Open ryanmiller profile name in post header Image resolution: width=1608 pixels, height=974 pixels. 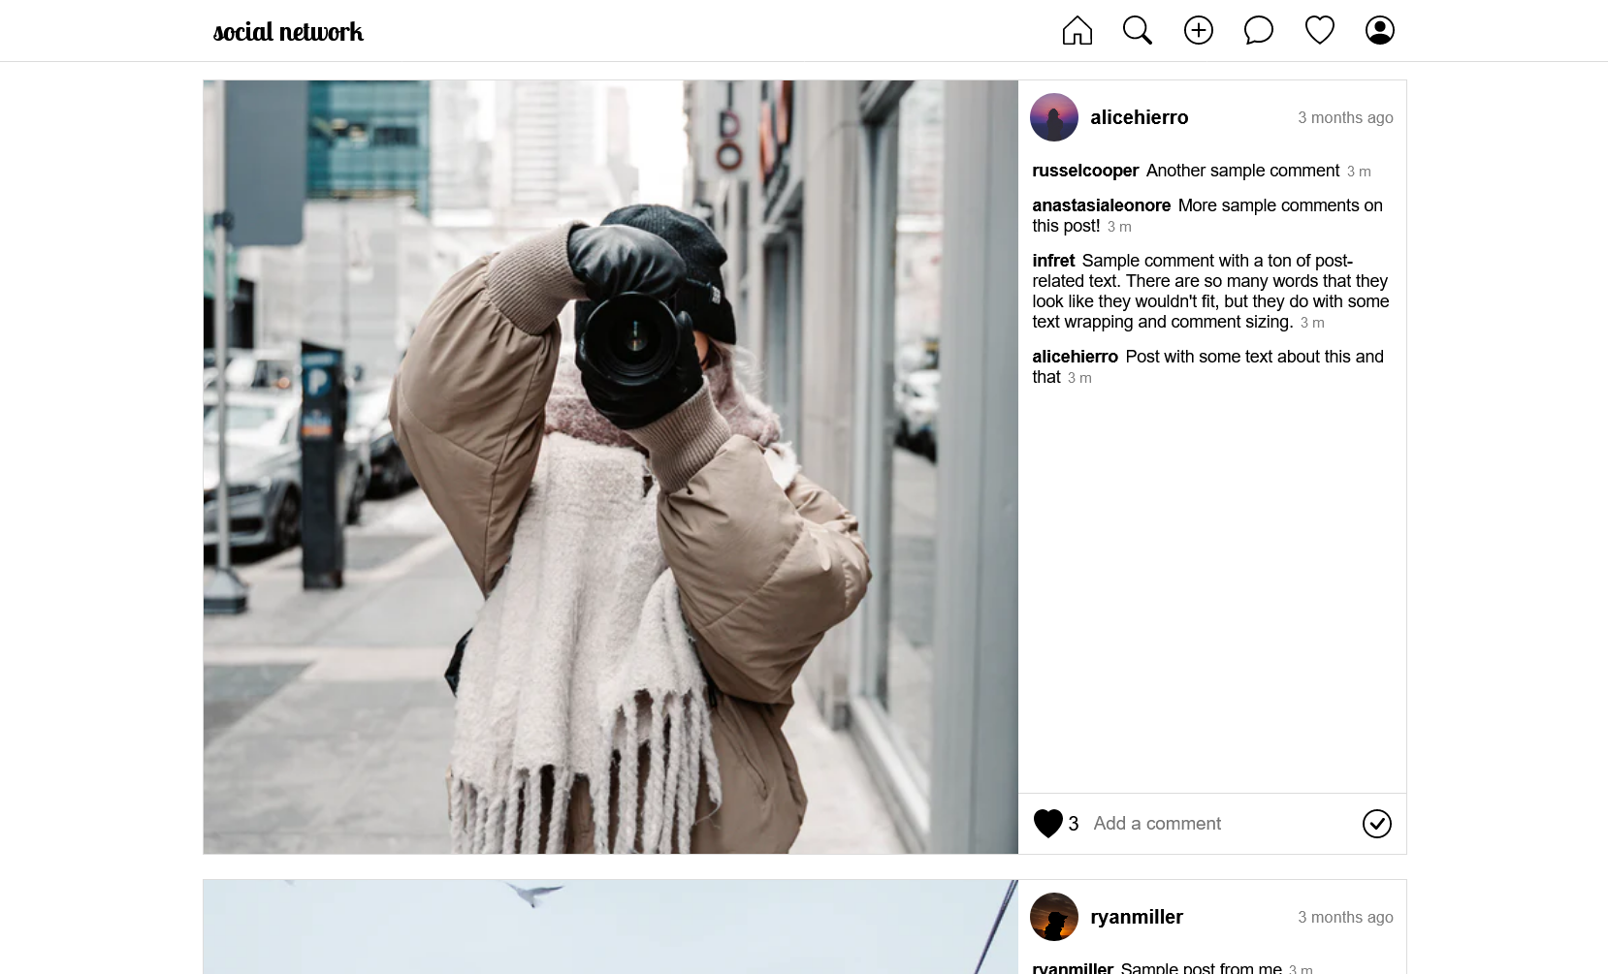click(1137, 917)
